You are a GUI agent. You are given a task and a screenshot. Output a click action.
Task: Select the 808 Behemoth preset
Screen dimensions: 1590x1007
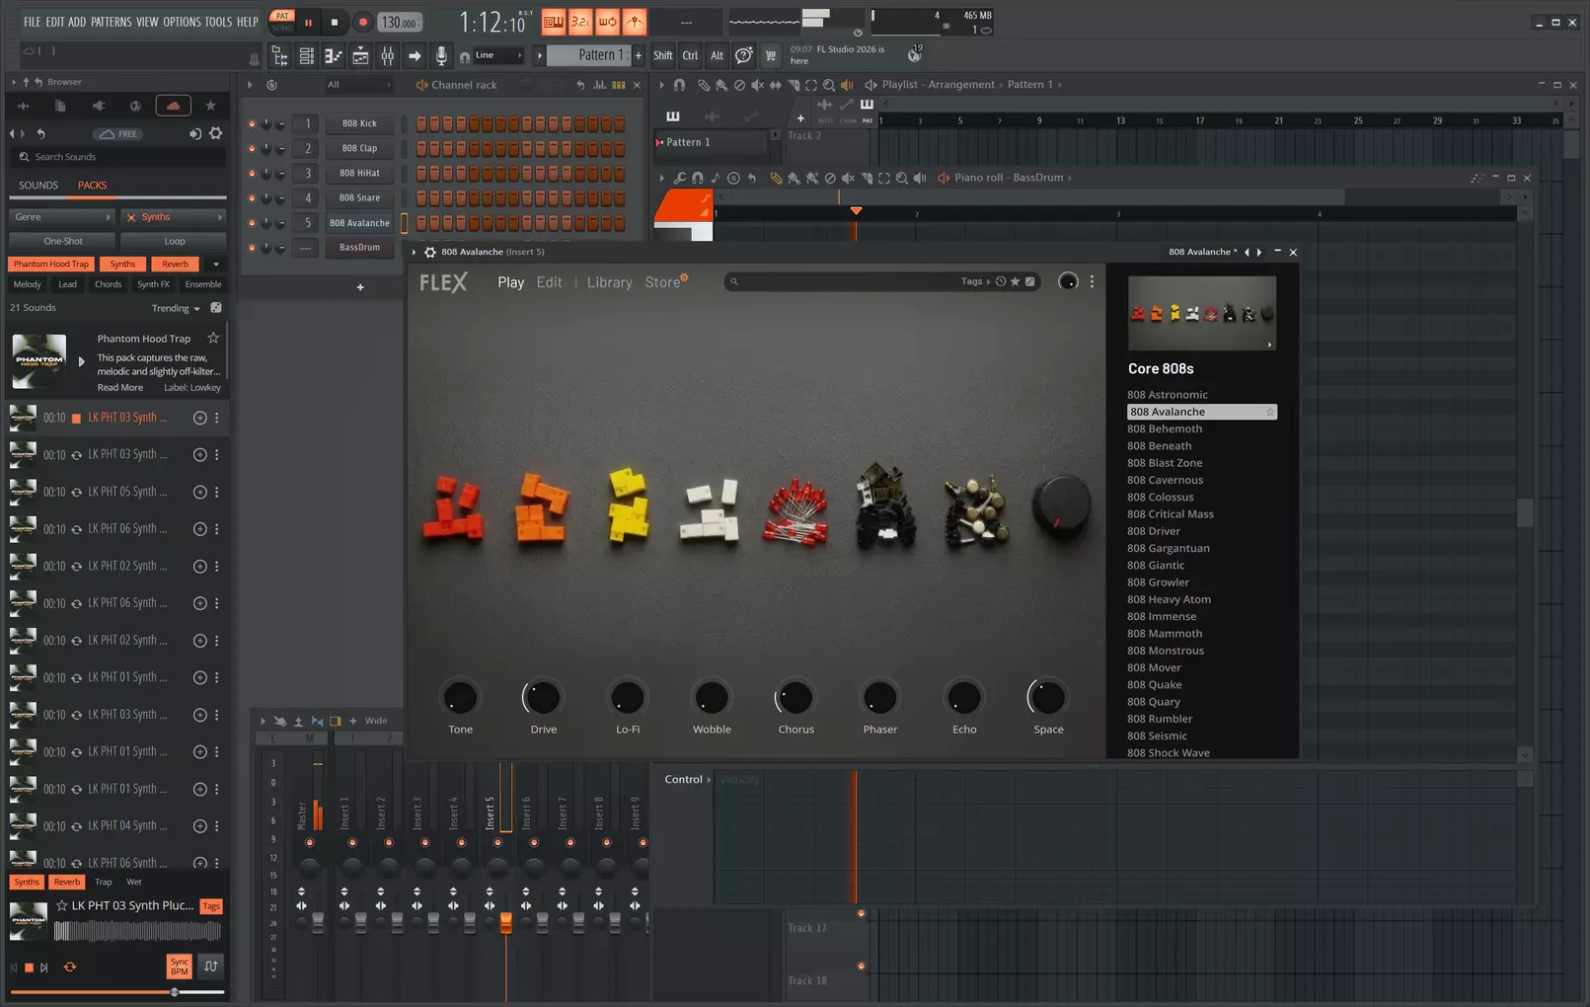click(1165, 428)
